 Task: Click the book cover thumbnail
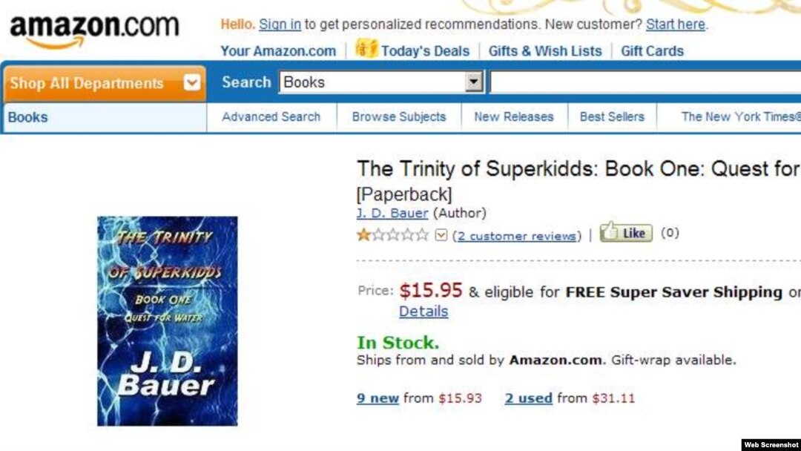pyautogui.click(x=168, y=320)
